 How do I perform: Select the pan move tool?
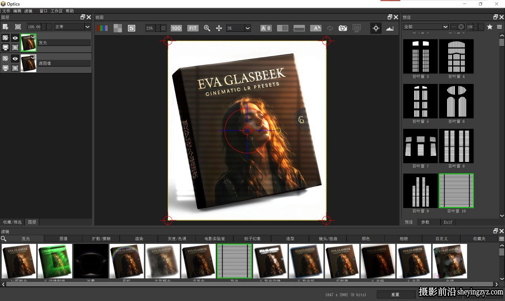[x=219, y=28]
